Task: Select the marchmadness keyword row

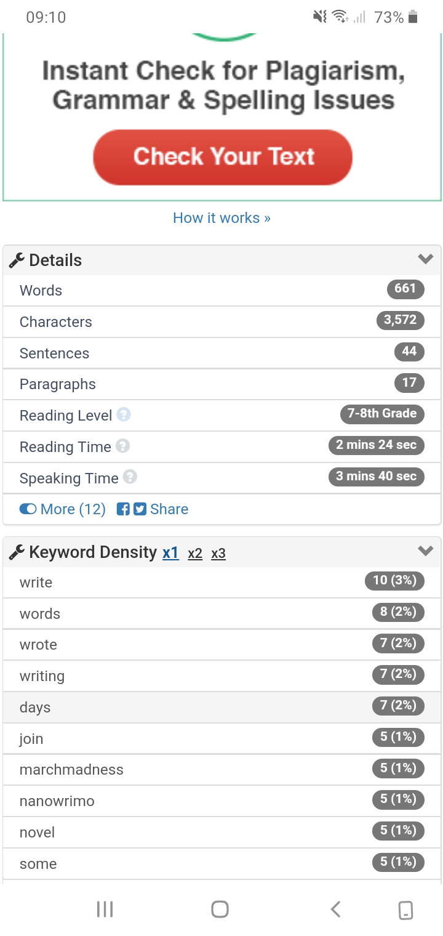Action: [221, 769]
